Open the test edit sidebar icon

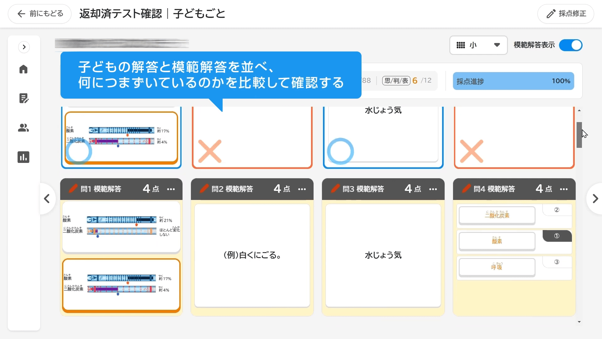point(24,99)
